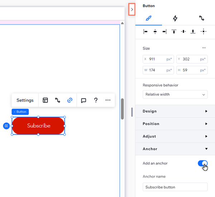215x197 pixels.
Task: Click px unit of width field
Action: (169, 70)
